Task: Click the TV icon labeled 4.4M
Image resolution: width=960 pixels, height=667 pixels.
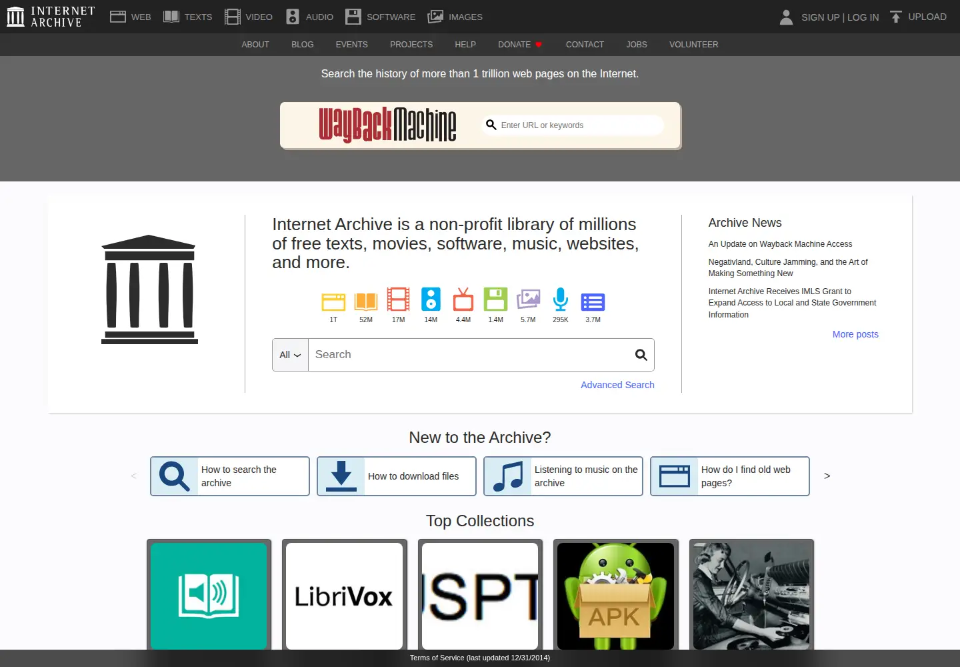Action: (x=463, y=299)
